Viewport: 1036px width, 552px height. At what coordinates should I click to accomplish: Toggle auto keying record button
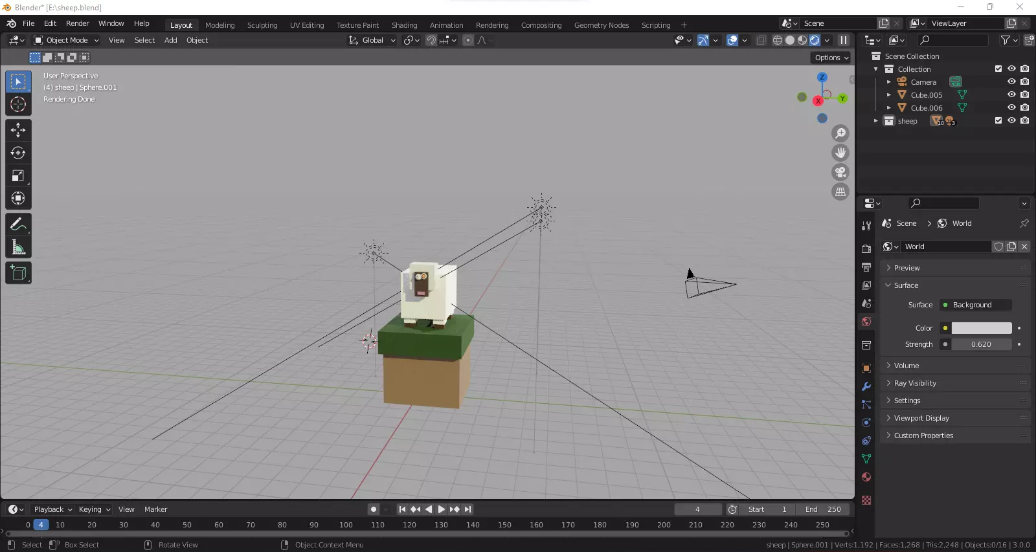pyautogui.click(x=374, y=509)
